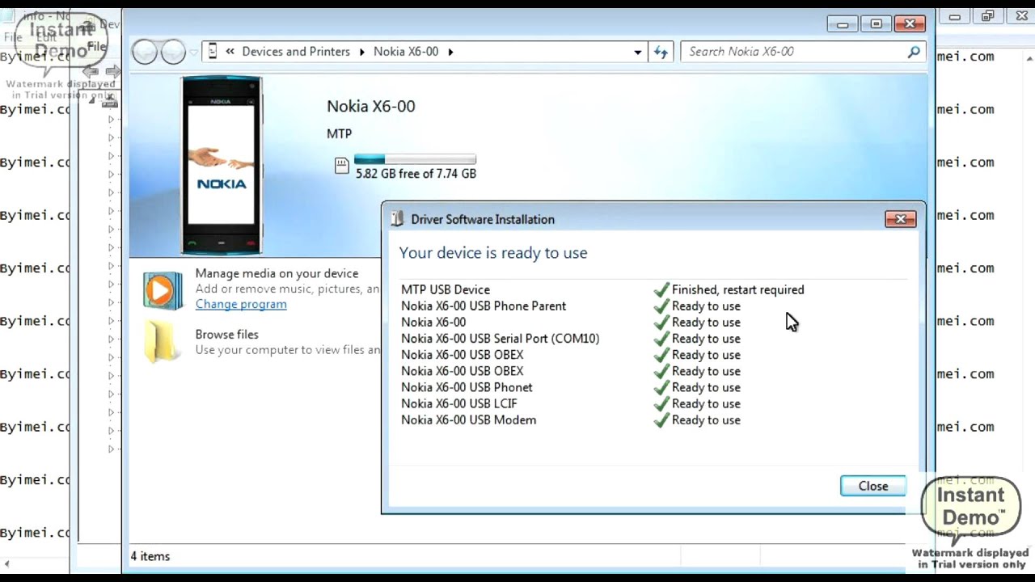This screenshot has height=582, width=1035.
Task: Click the Back navigation button
Action: click(x=145, y=52)
